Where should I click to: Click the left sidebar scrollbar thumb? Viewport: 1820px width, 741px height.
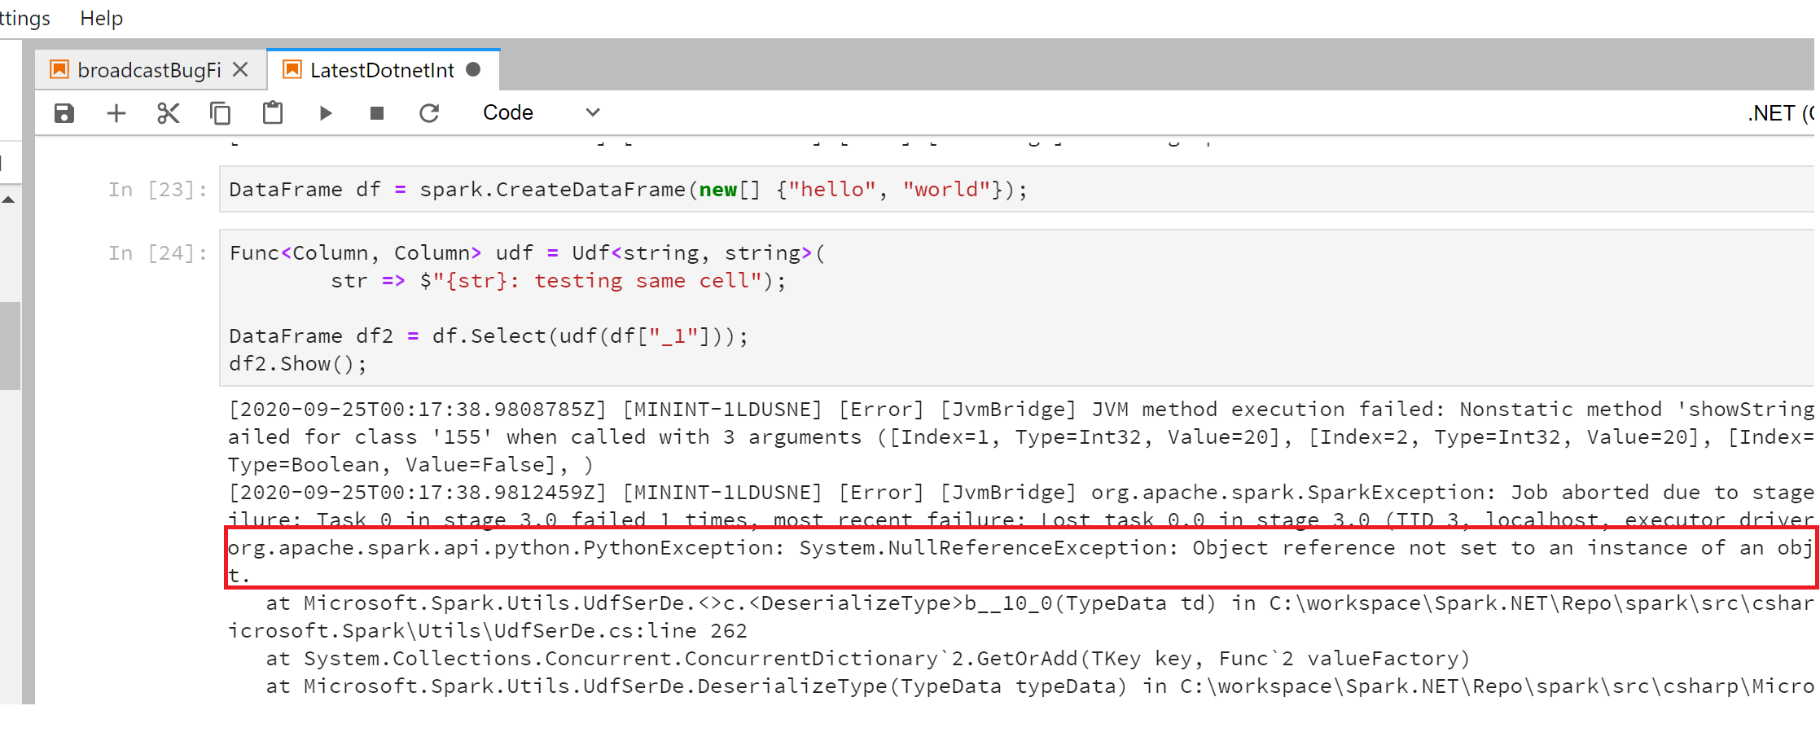pyautogui.click(x=10, y=346)
